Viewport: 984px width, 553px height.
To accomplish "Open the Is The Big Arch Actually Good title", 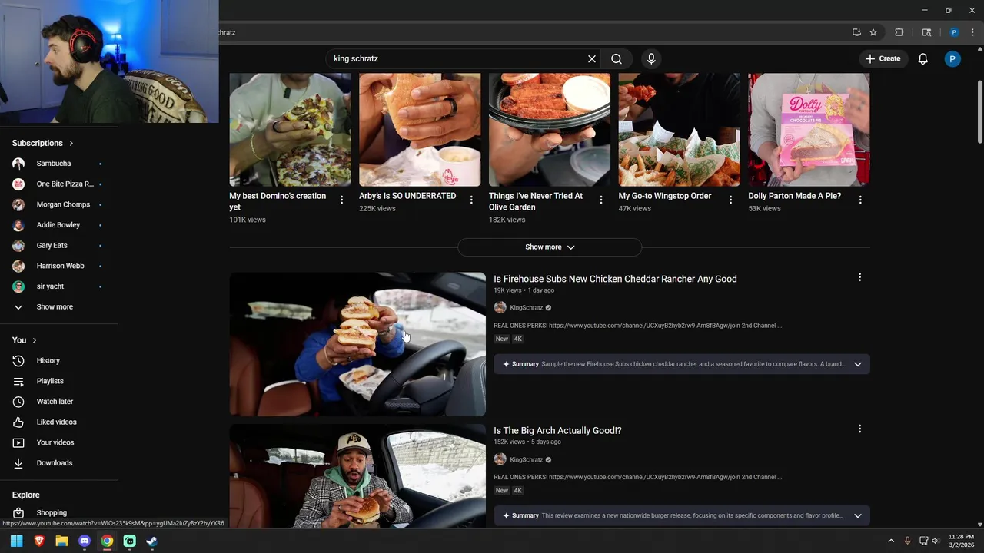I will click(557, 430).
